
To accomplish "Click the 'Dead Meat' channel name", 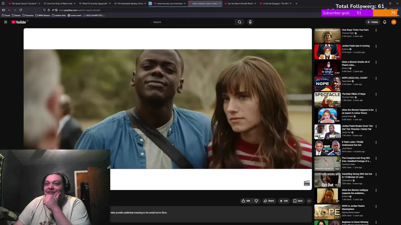I will click(x=346, y=81).
